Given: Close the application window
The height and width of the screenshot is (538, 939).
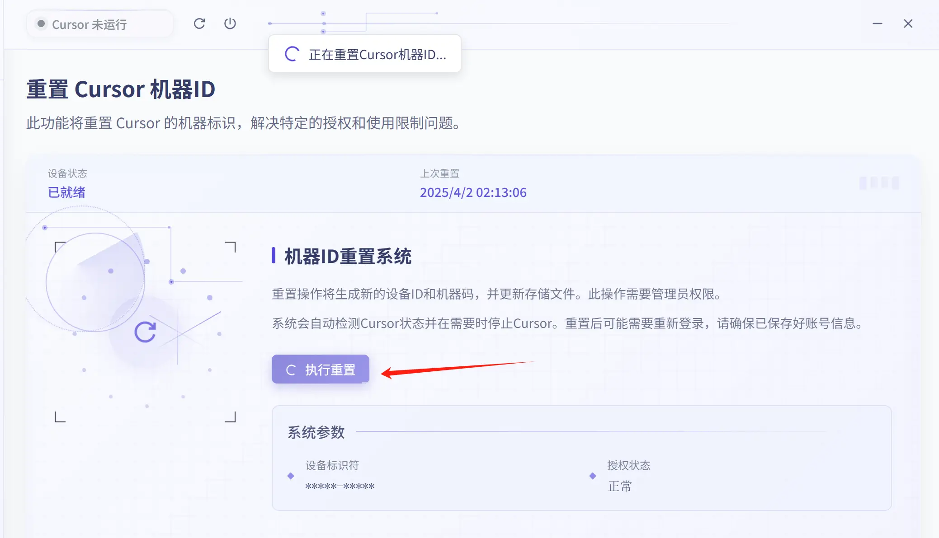Looking at the screenshot, I should [x=908, y=23].
